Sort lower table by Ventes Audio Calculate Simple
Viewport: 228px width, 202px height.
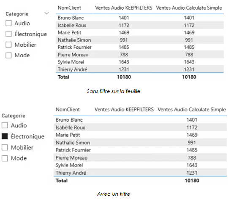click(x=192, y=109)
